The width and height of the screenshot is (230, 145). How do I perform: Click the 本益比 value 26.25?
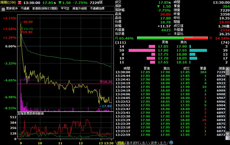(224, 34)
